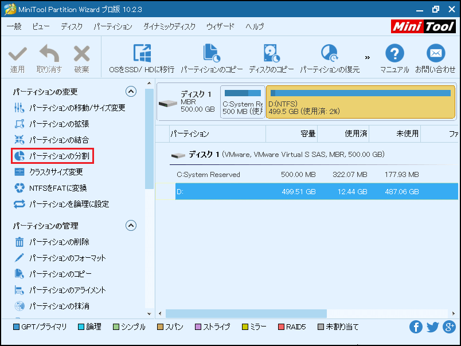Click sidebar scroll down arrow
Viewport: 461px width, 346px height.
coord(149,314)
